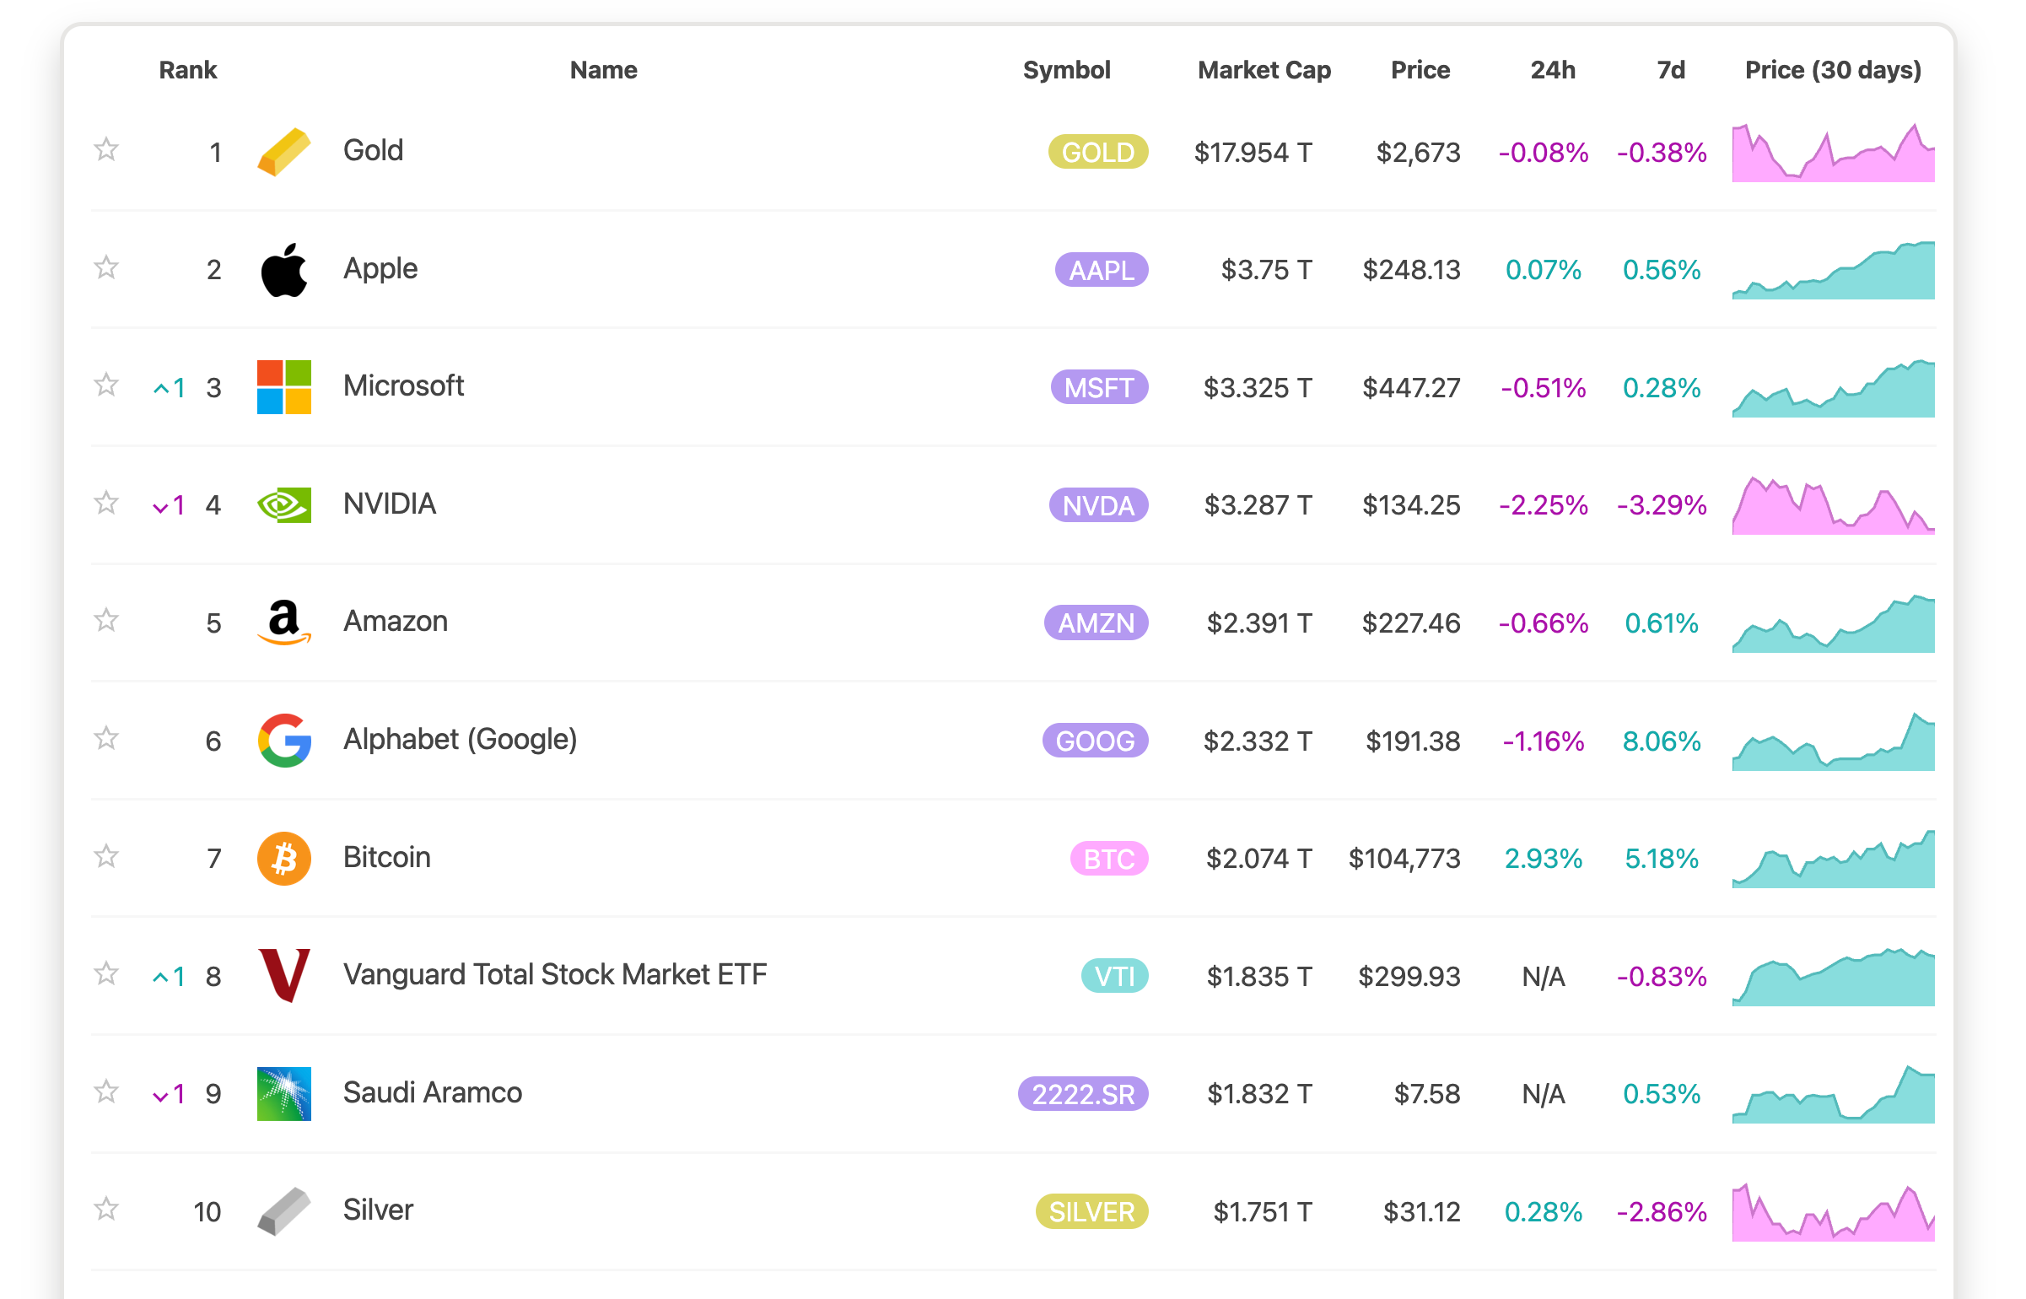
Task: Click the NVDA symbol badge
Action: click(1098, 505)
